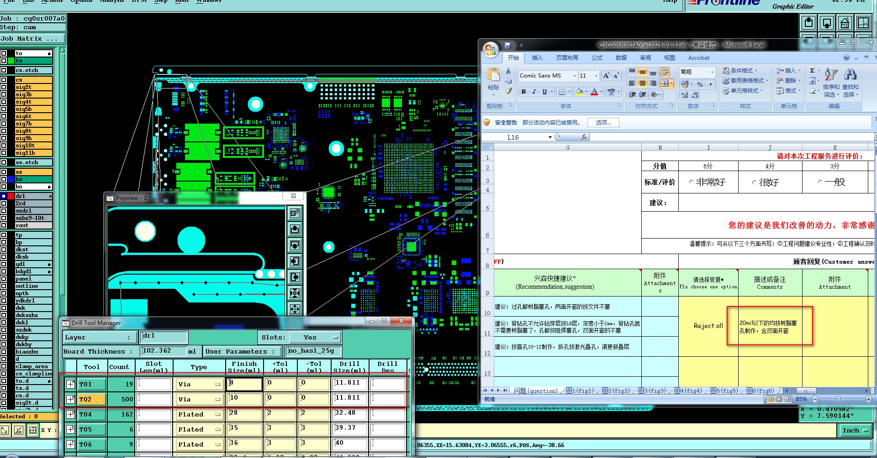Toggle Italic formatting in Excel ribbon
The image size is (877, 458).
tap(534, 92)
